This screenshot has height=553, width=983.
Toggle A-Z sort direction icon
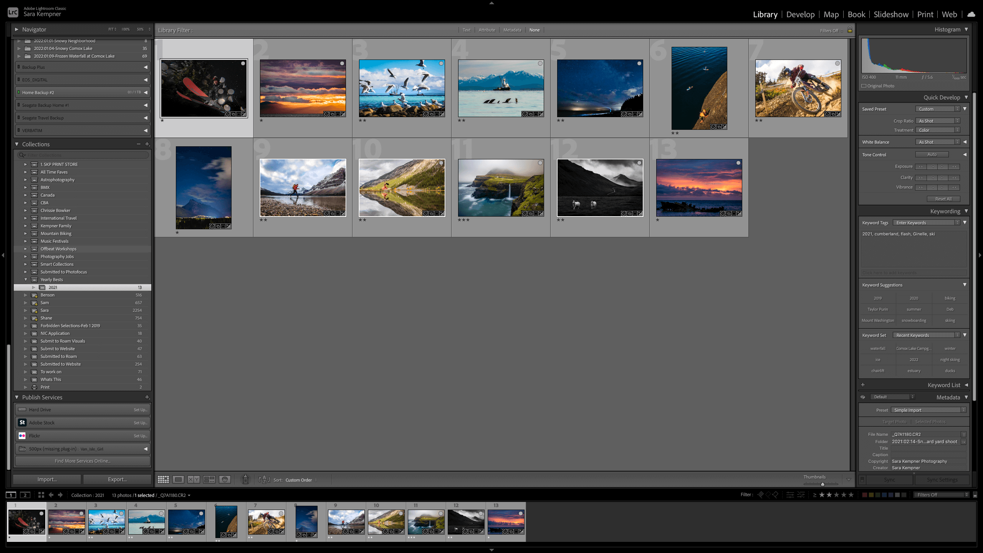(x=264, y=480)
